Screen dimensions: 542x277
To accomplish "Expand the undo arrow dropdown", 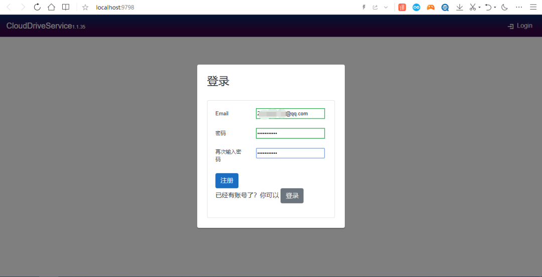I will 495,8.
